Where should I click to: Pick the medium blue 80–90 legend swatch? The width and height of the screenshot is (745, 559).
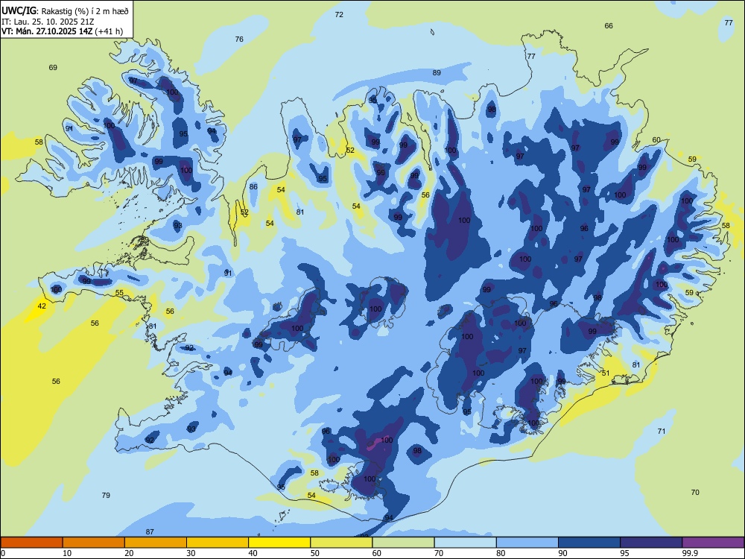click(527, 543)
